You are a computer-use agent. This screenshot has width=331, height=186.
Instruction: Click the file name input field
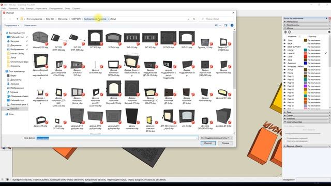[x=117, y=138]
